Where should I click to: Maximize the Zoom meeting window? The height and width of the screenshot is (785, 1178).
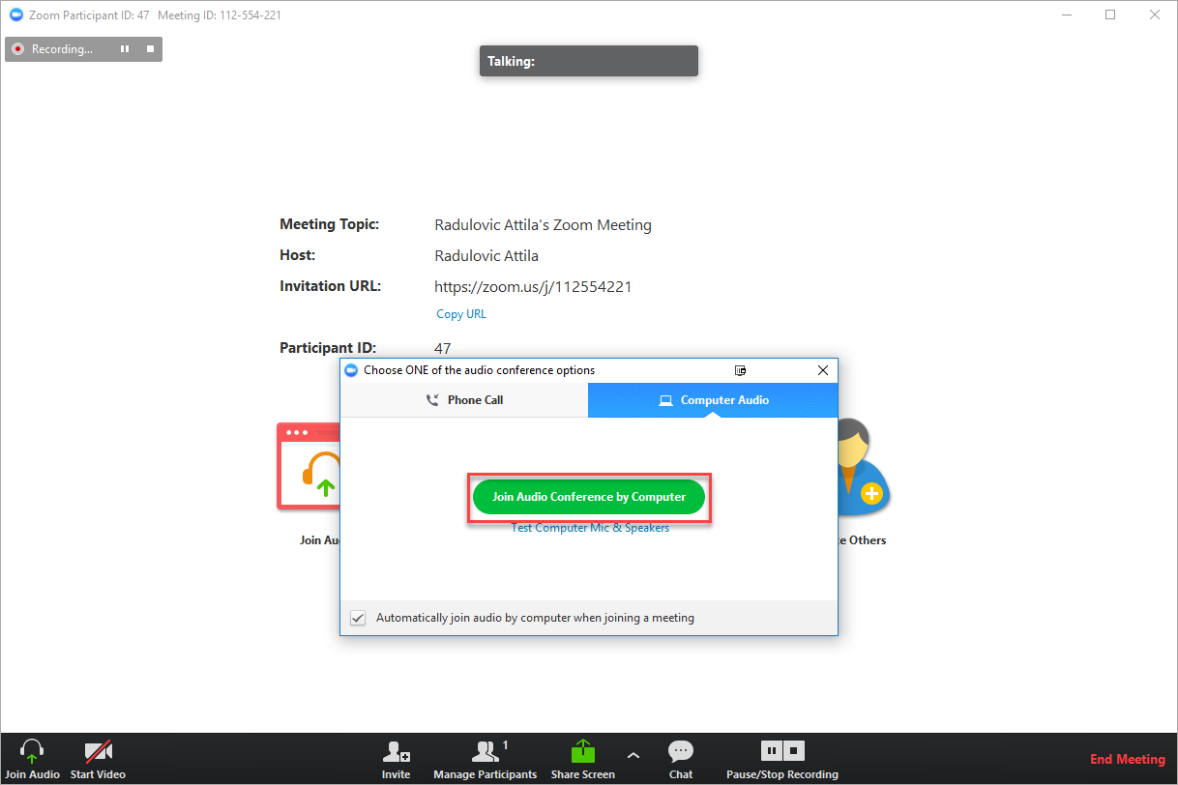point(1110,15)
